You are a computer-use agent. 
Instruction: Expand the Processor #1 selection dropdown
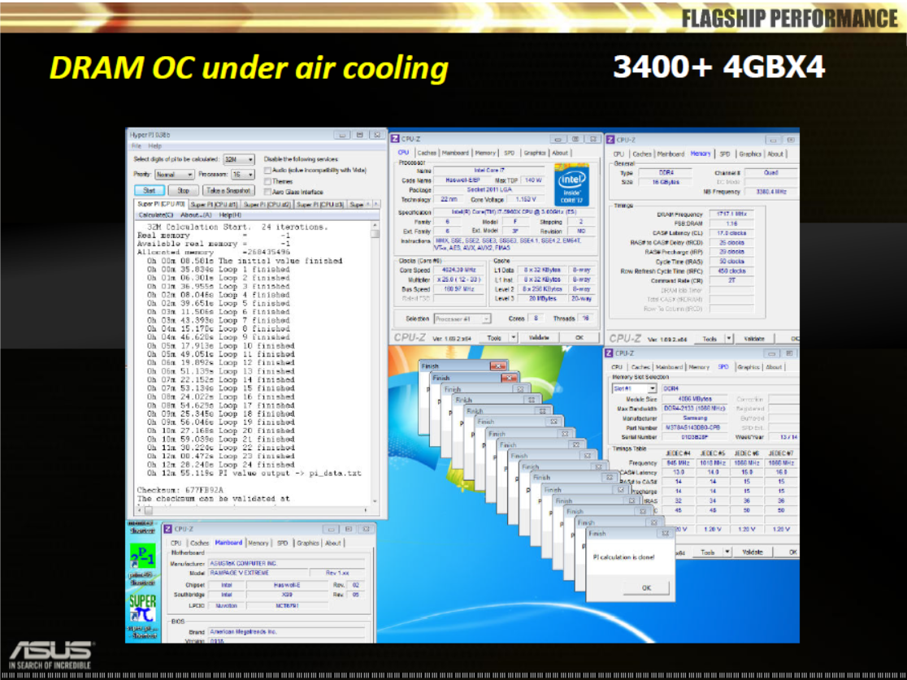[487, 318]
